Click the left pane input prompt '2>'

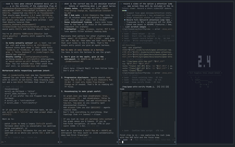[x=2, y=142]
